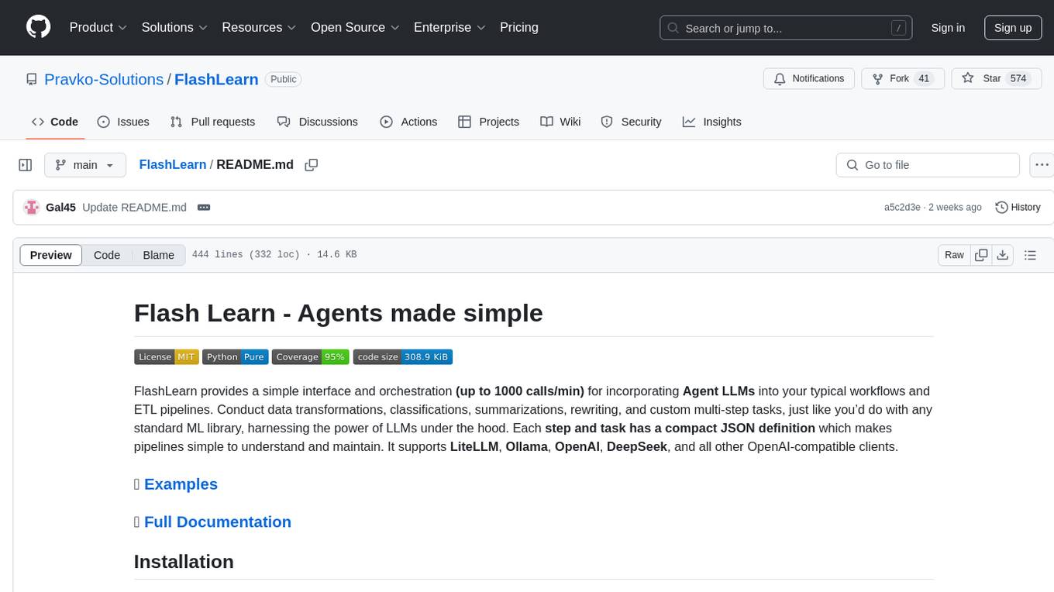Select the Blame view
The height and width of the screenshot is (592, 1054).
tap(159, 255)
